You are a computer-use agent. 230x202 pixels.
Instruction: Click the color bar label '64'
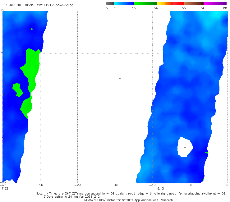coord(202,8)
